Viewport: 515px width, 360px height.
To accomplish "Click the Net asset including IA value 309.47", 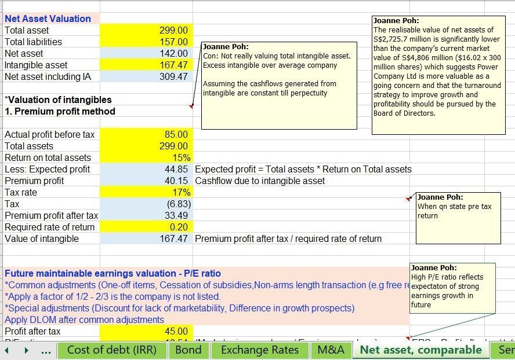I will pyautogui.click(x=147, y=77).
